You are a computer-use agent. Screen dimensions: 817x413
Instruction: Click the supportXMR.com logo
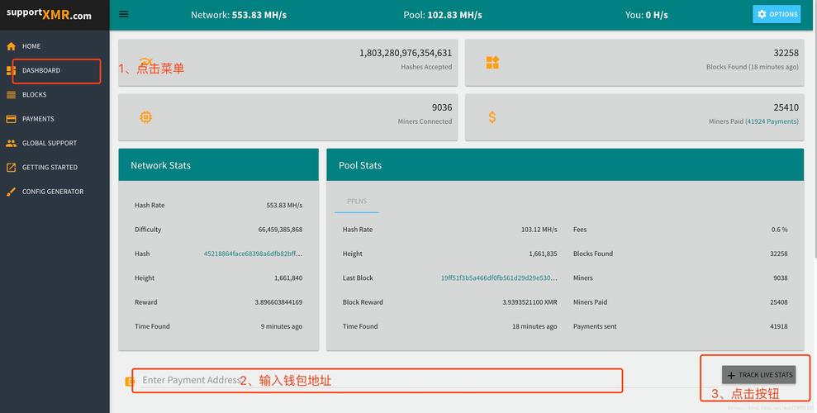click(x=48, y=15)
